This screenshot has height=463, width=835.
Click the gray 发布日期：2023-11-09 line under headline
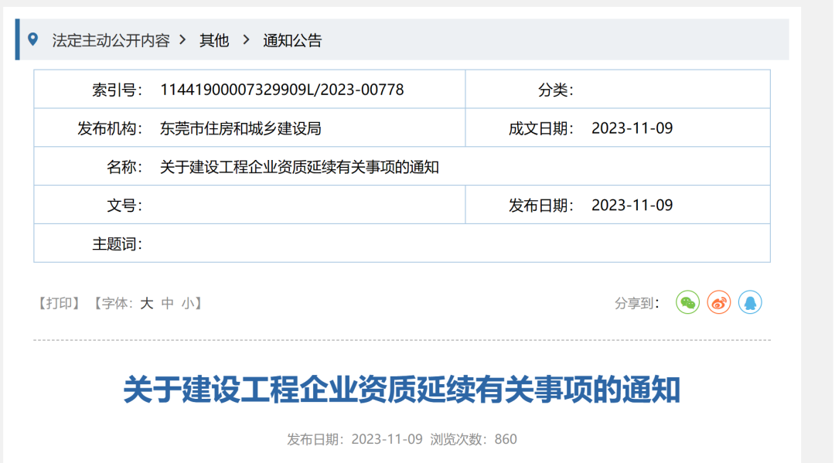coord(355,439)
